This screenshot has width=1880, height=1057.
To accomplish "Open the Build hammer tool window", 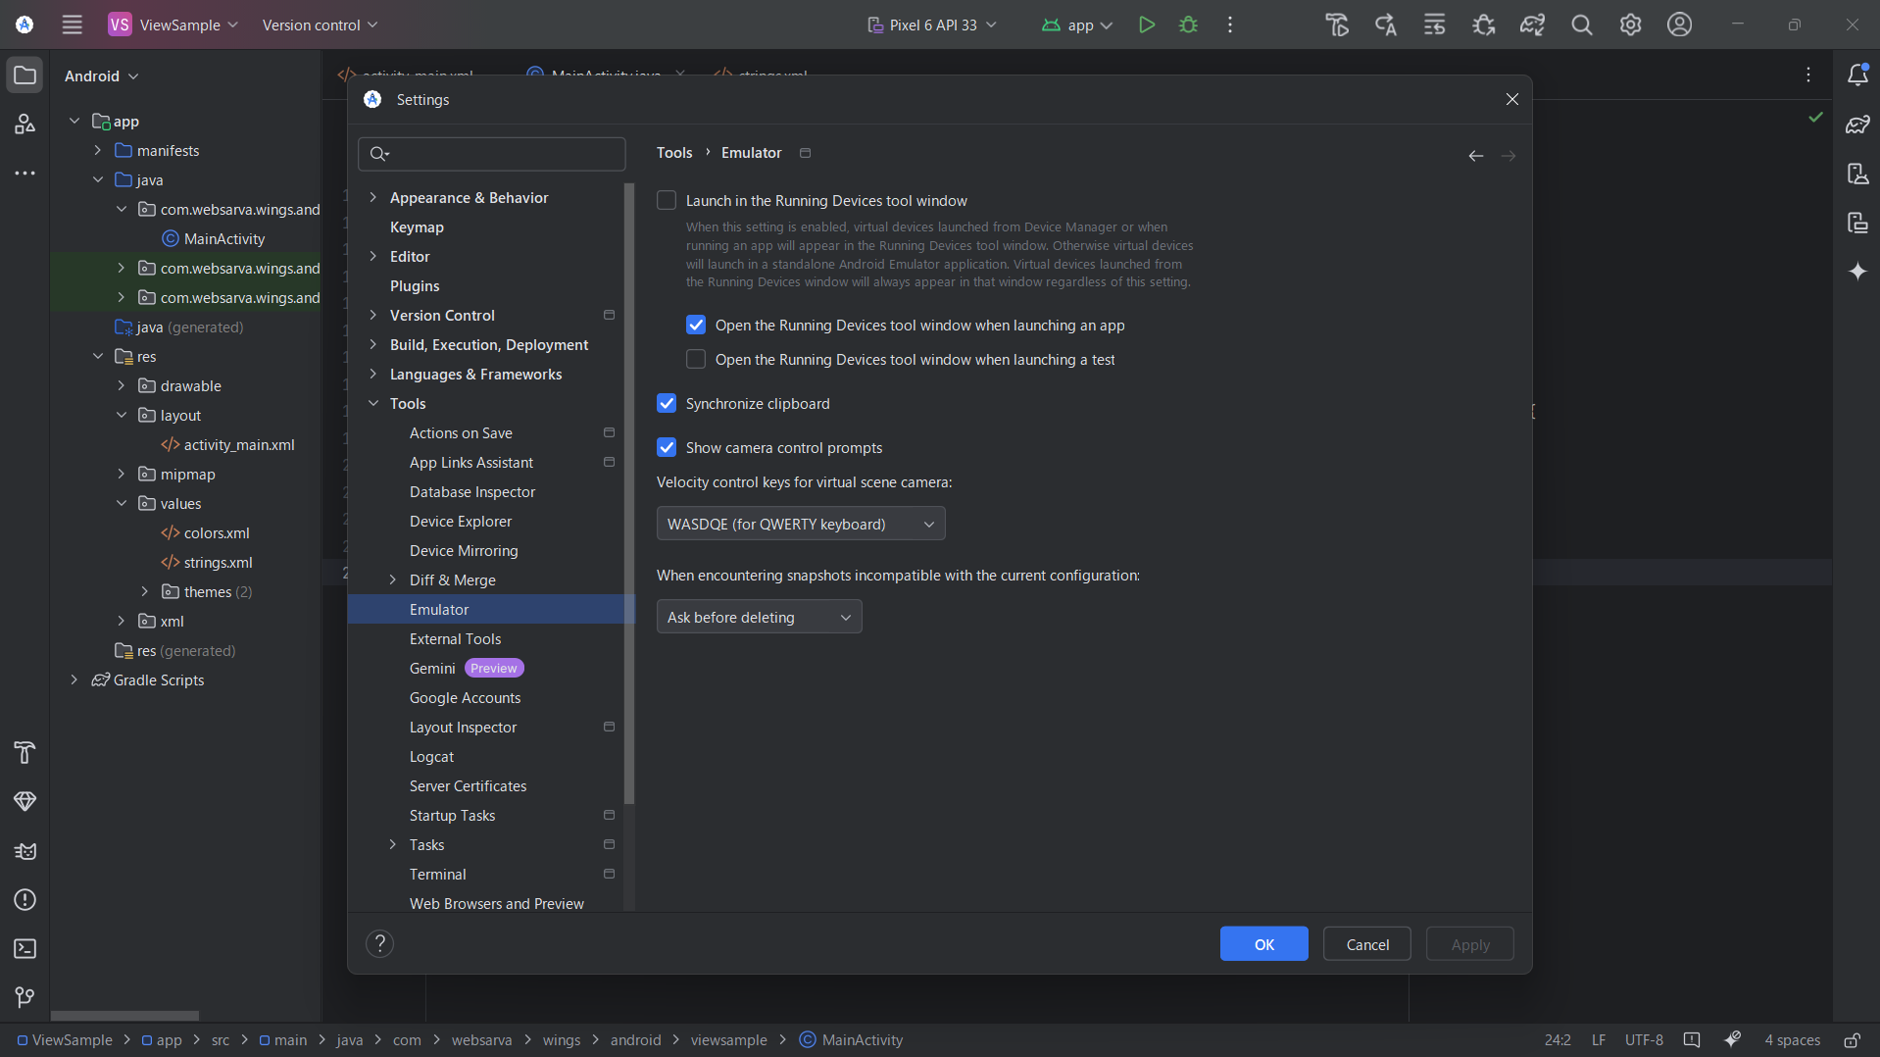I will [25, 752].
